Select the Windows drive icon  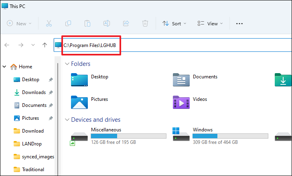(181, 134)
